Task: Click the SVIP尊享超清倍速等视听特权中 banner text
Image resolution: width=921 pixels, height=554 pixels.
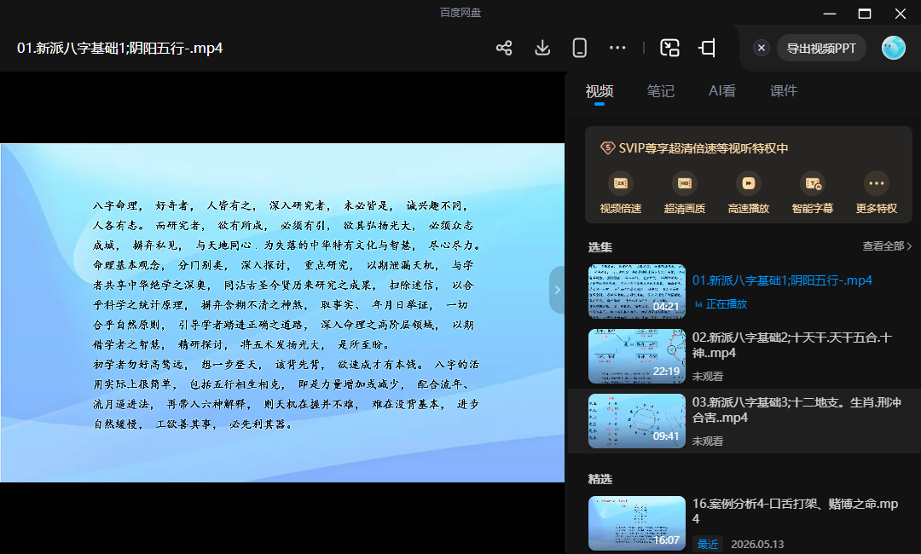Action: coord(703,148)
